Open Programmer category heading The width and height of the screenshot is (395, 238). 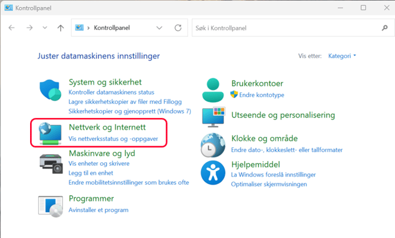[x=91, y=199]
